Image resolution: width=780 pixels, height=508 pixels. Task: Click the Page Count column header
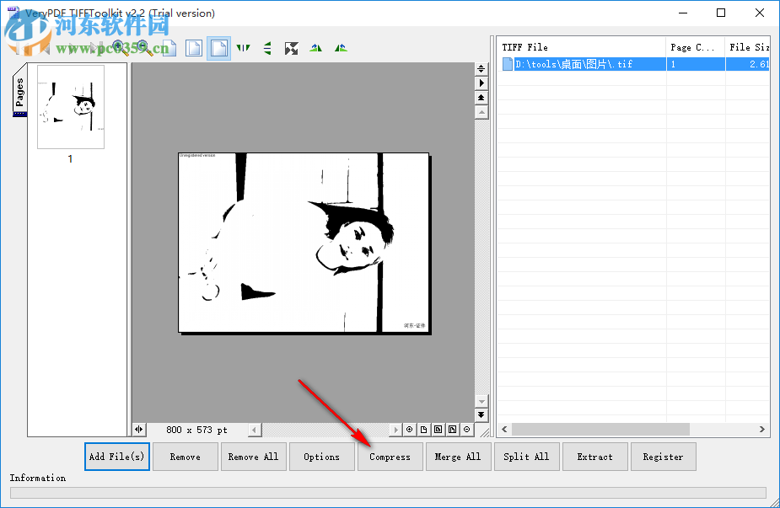pos(695,46)
